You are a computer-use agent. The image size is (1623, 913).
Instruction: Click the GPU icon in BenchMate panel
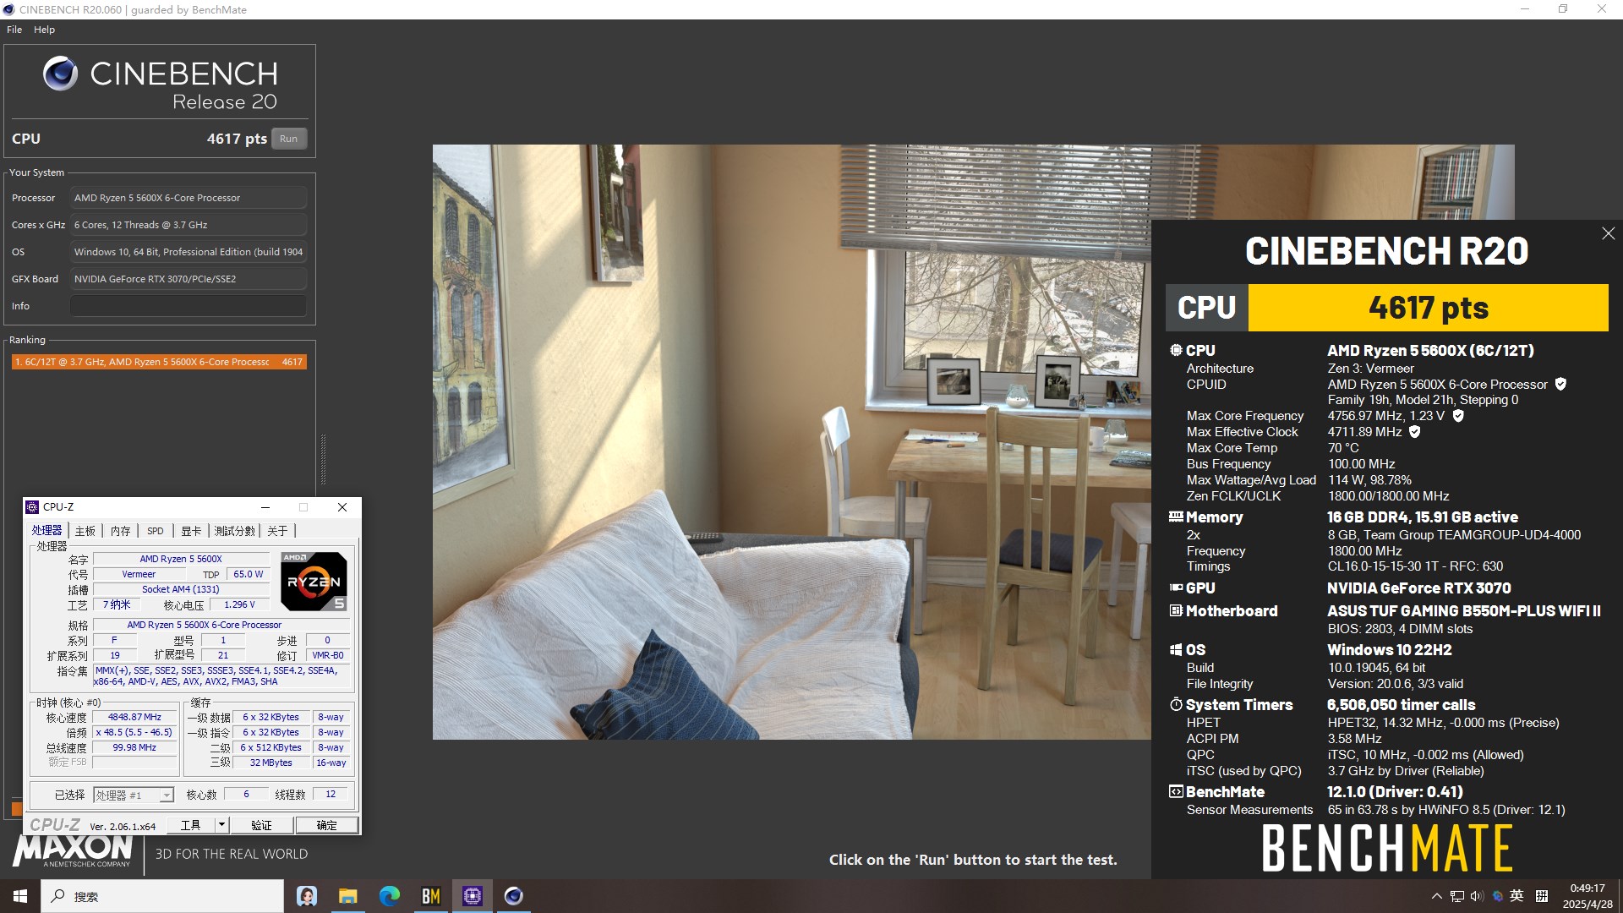click(1176, 588)
